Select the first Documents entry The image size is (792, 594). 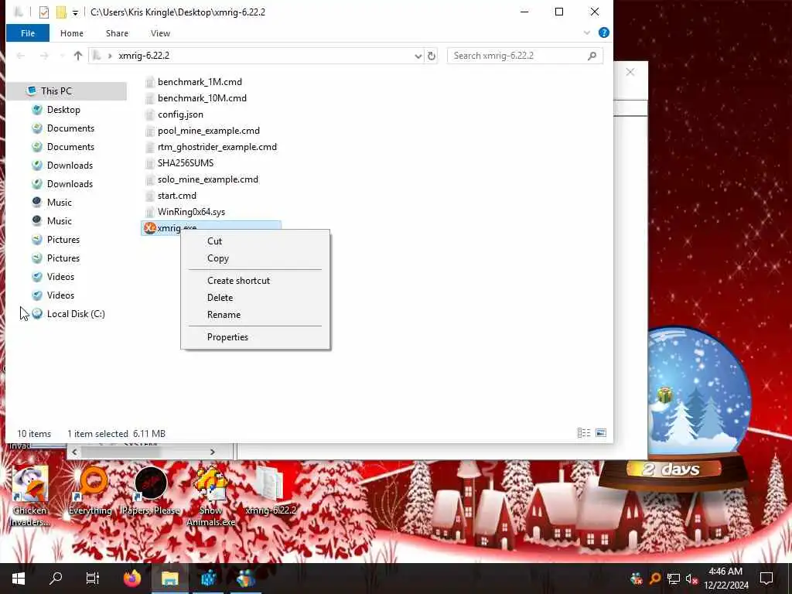(70, 128)
